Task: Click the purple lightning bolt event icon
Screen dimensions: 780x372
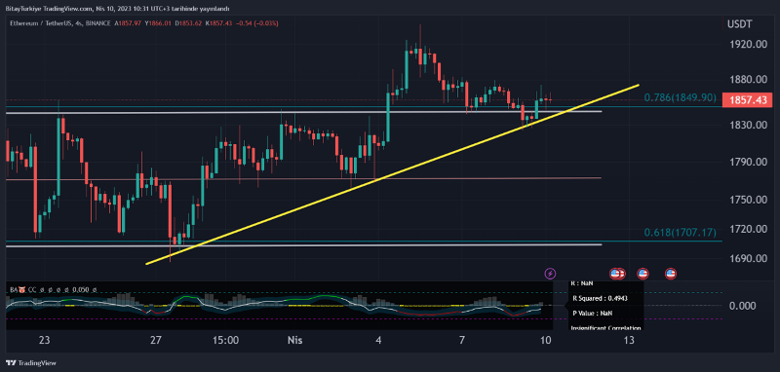Action: [x=550, y=274]
